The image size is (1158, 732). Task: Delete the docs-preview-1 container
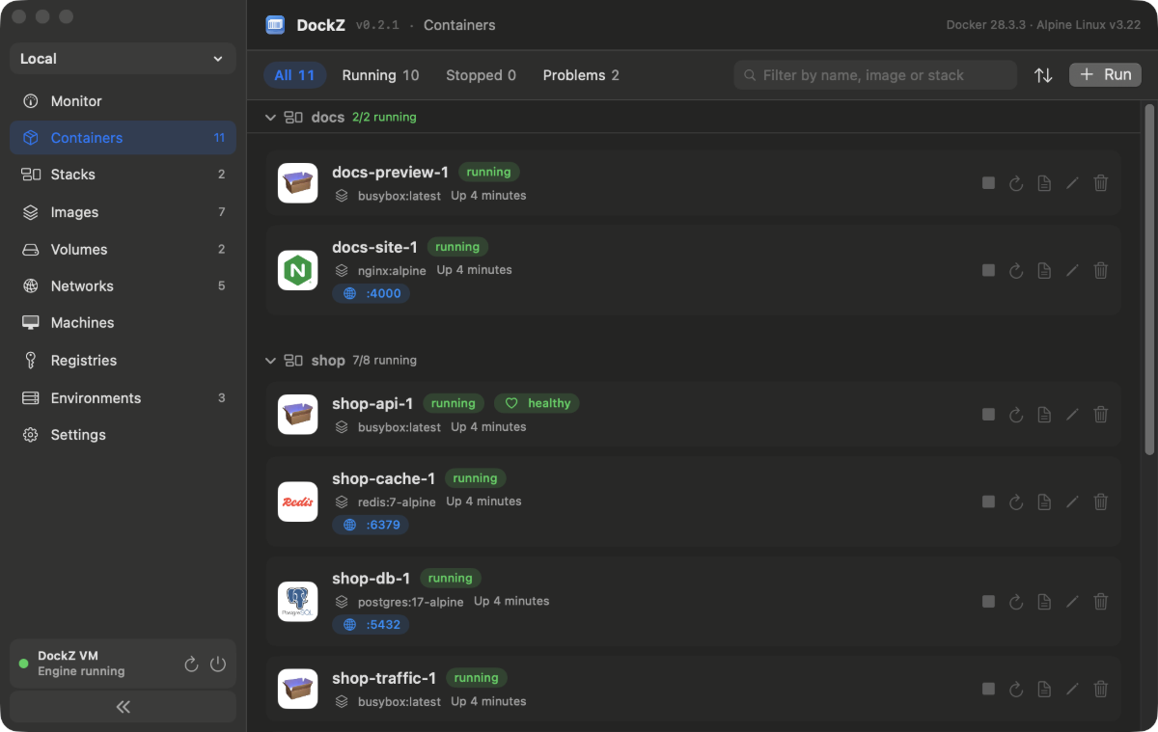point(1100,183)
